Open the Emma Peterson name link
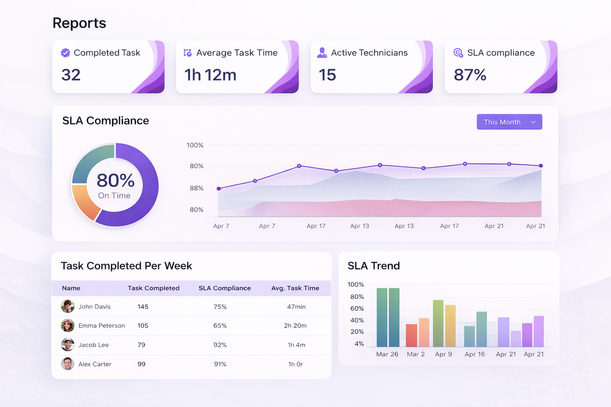Image resolution: width=611 pixels, height=407 pixels. (102, 326)
